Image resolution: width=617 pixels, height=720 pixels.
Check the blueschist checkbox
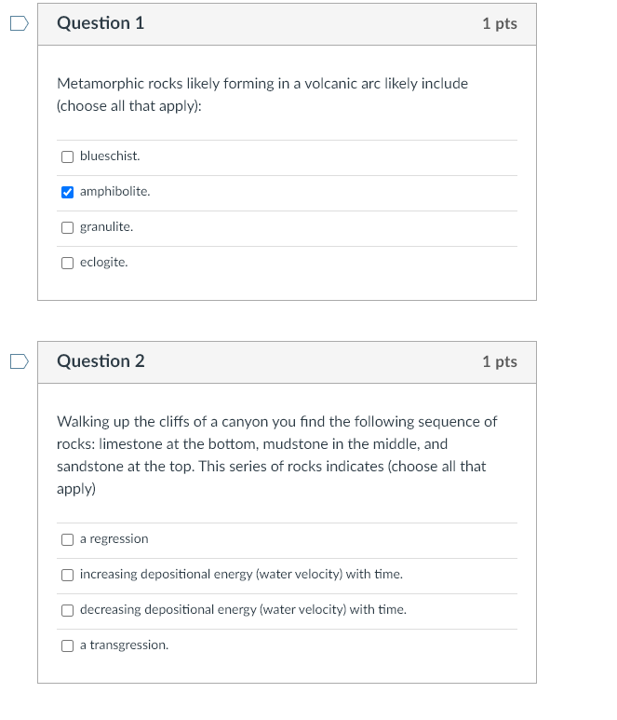pyautogui.click(x=67, y=156)
